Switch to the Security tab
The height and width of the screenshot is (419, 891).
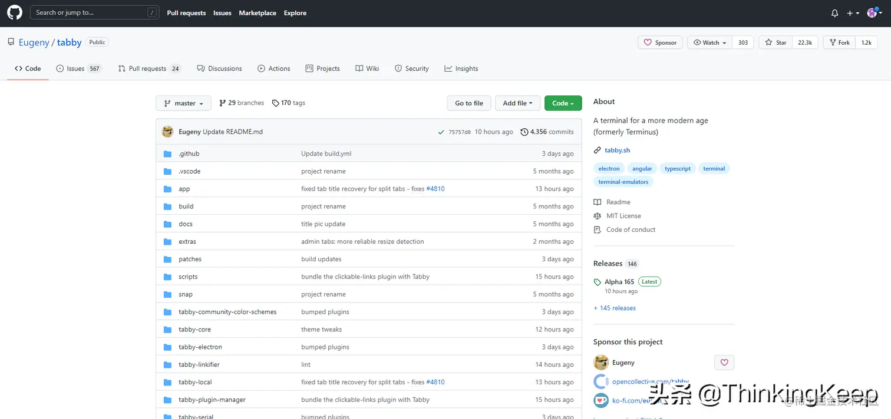pyautogui.click(x=412, y=68)
